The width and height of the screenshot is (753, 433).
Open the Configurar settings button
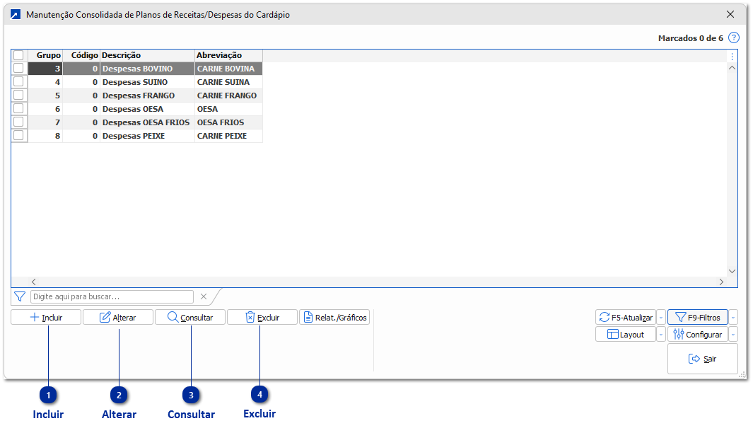point(697,335)
